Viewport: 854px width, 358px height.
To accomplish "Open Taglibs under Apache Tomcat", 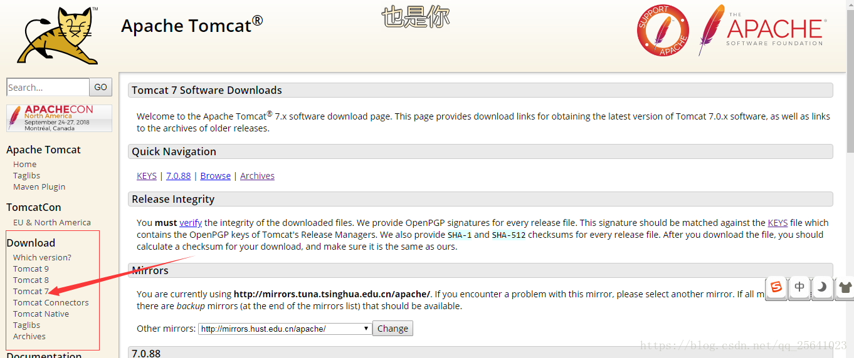I will coord(26,175).
